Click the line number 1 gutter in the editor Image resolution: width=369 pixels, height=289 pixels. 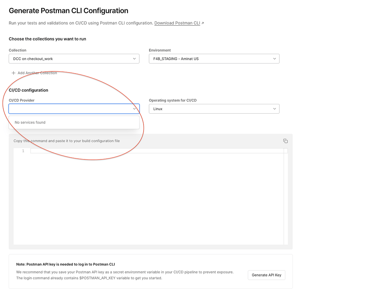pyautogui.click(x=23, y=151)
